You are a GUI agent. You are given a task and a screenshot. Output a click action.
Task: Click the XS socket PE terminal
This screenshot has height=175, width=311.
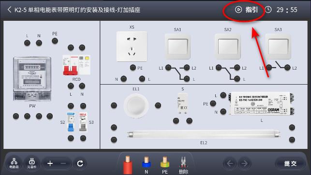(133, 68)
